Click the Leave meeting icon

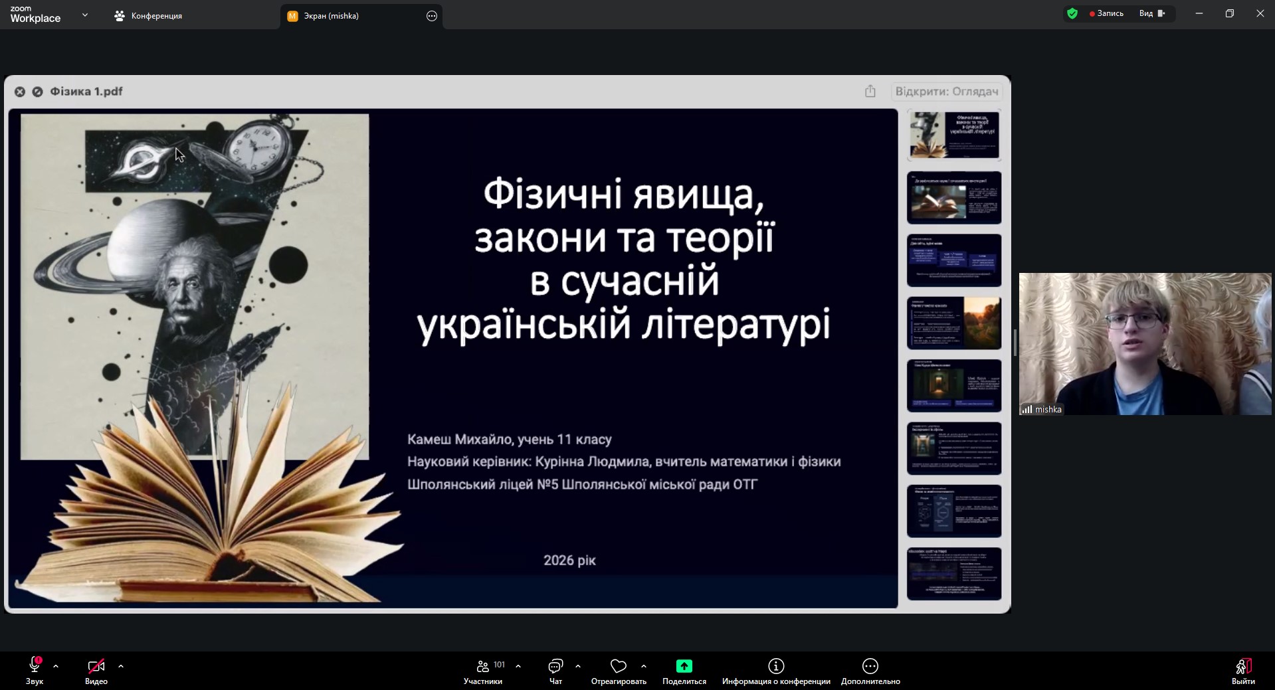coord(1242,666)
